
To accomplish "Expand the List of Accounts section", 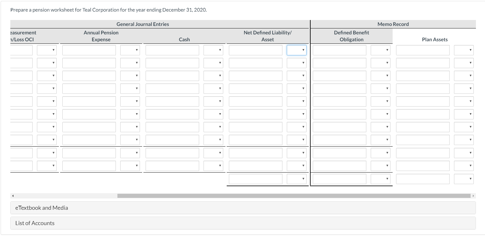I will pyautogui.click(x=34, y=223).
